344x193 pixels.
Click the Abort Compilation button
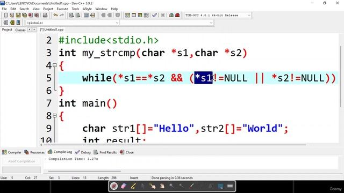pyautogui.click(x=21, y=161)
